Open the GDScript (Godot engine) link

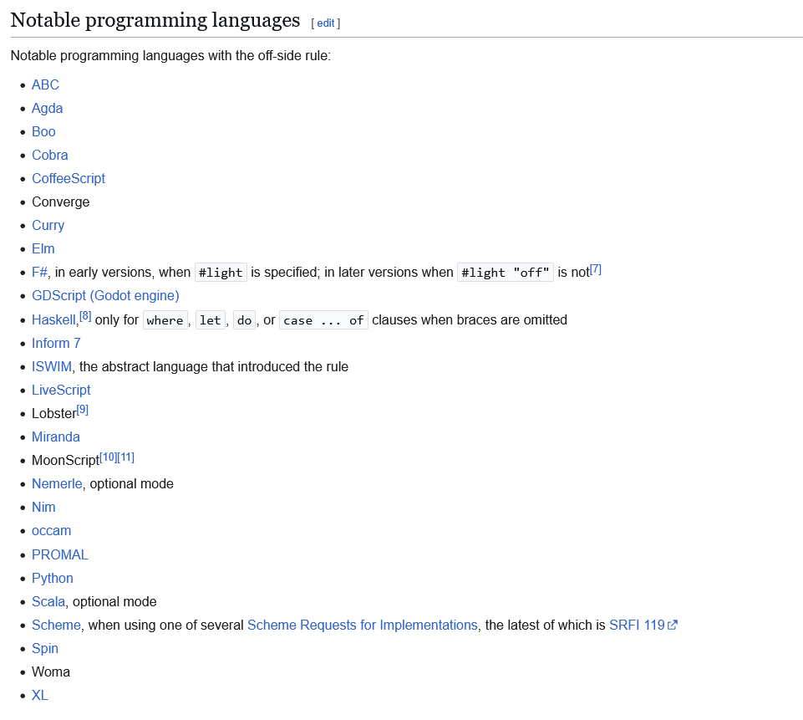coord(105,296)
